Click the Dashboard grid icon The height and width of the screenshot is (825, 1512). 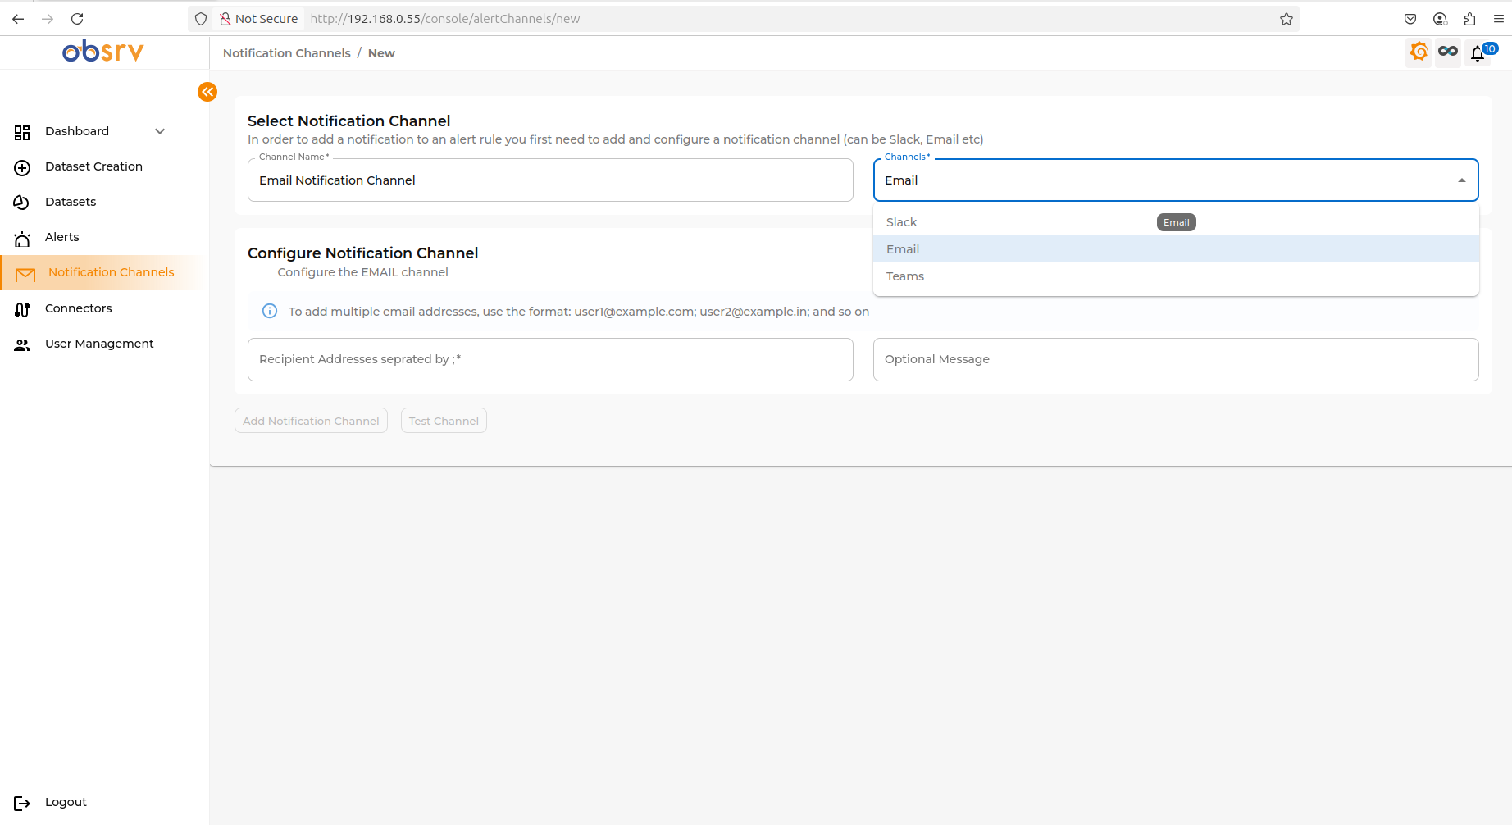[x=22, y=132]
